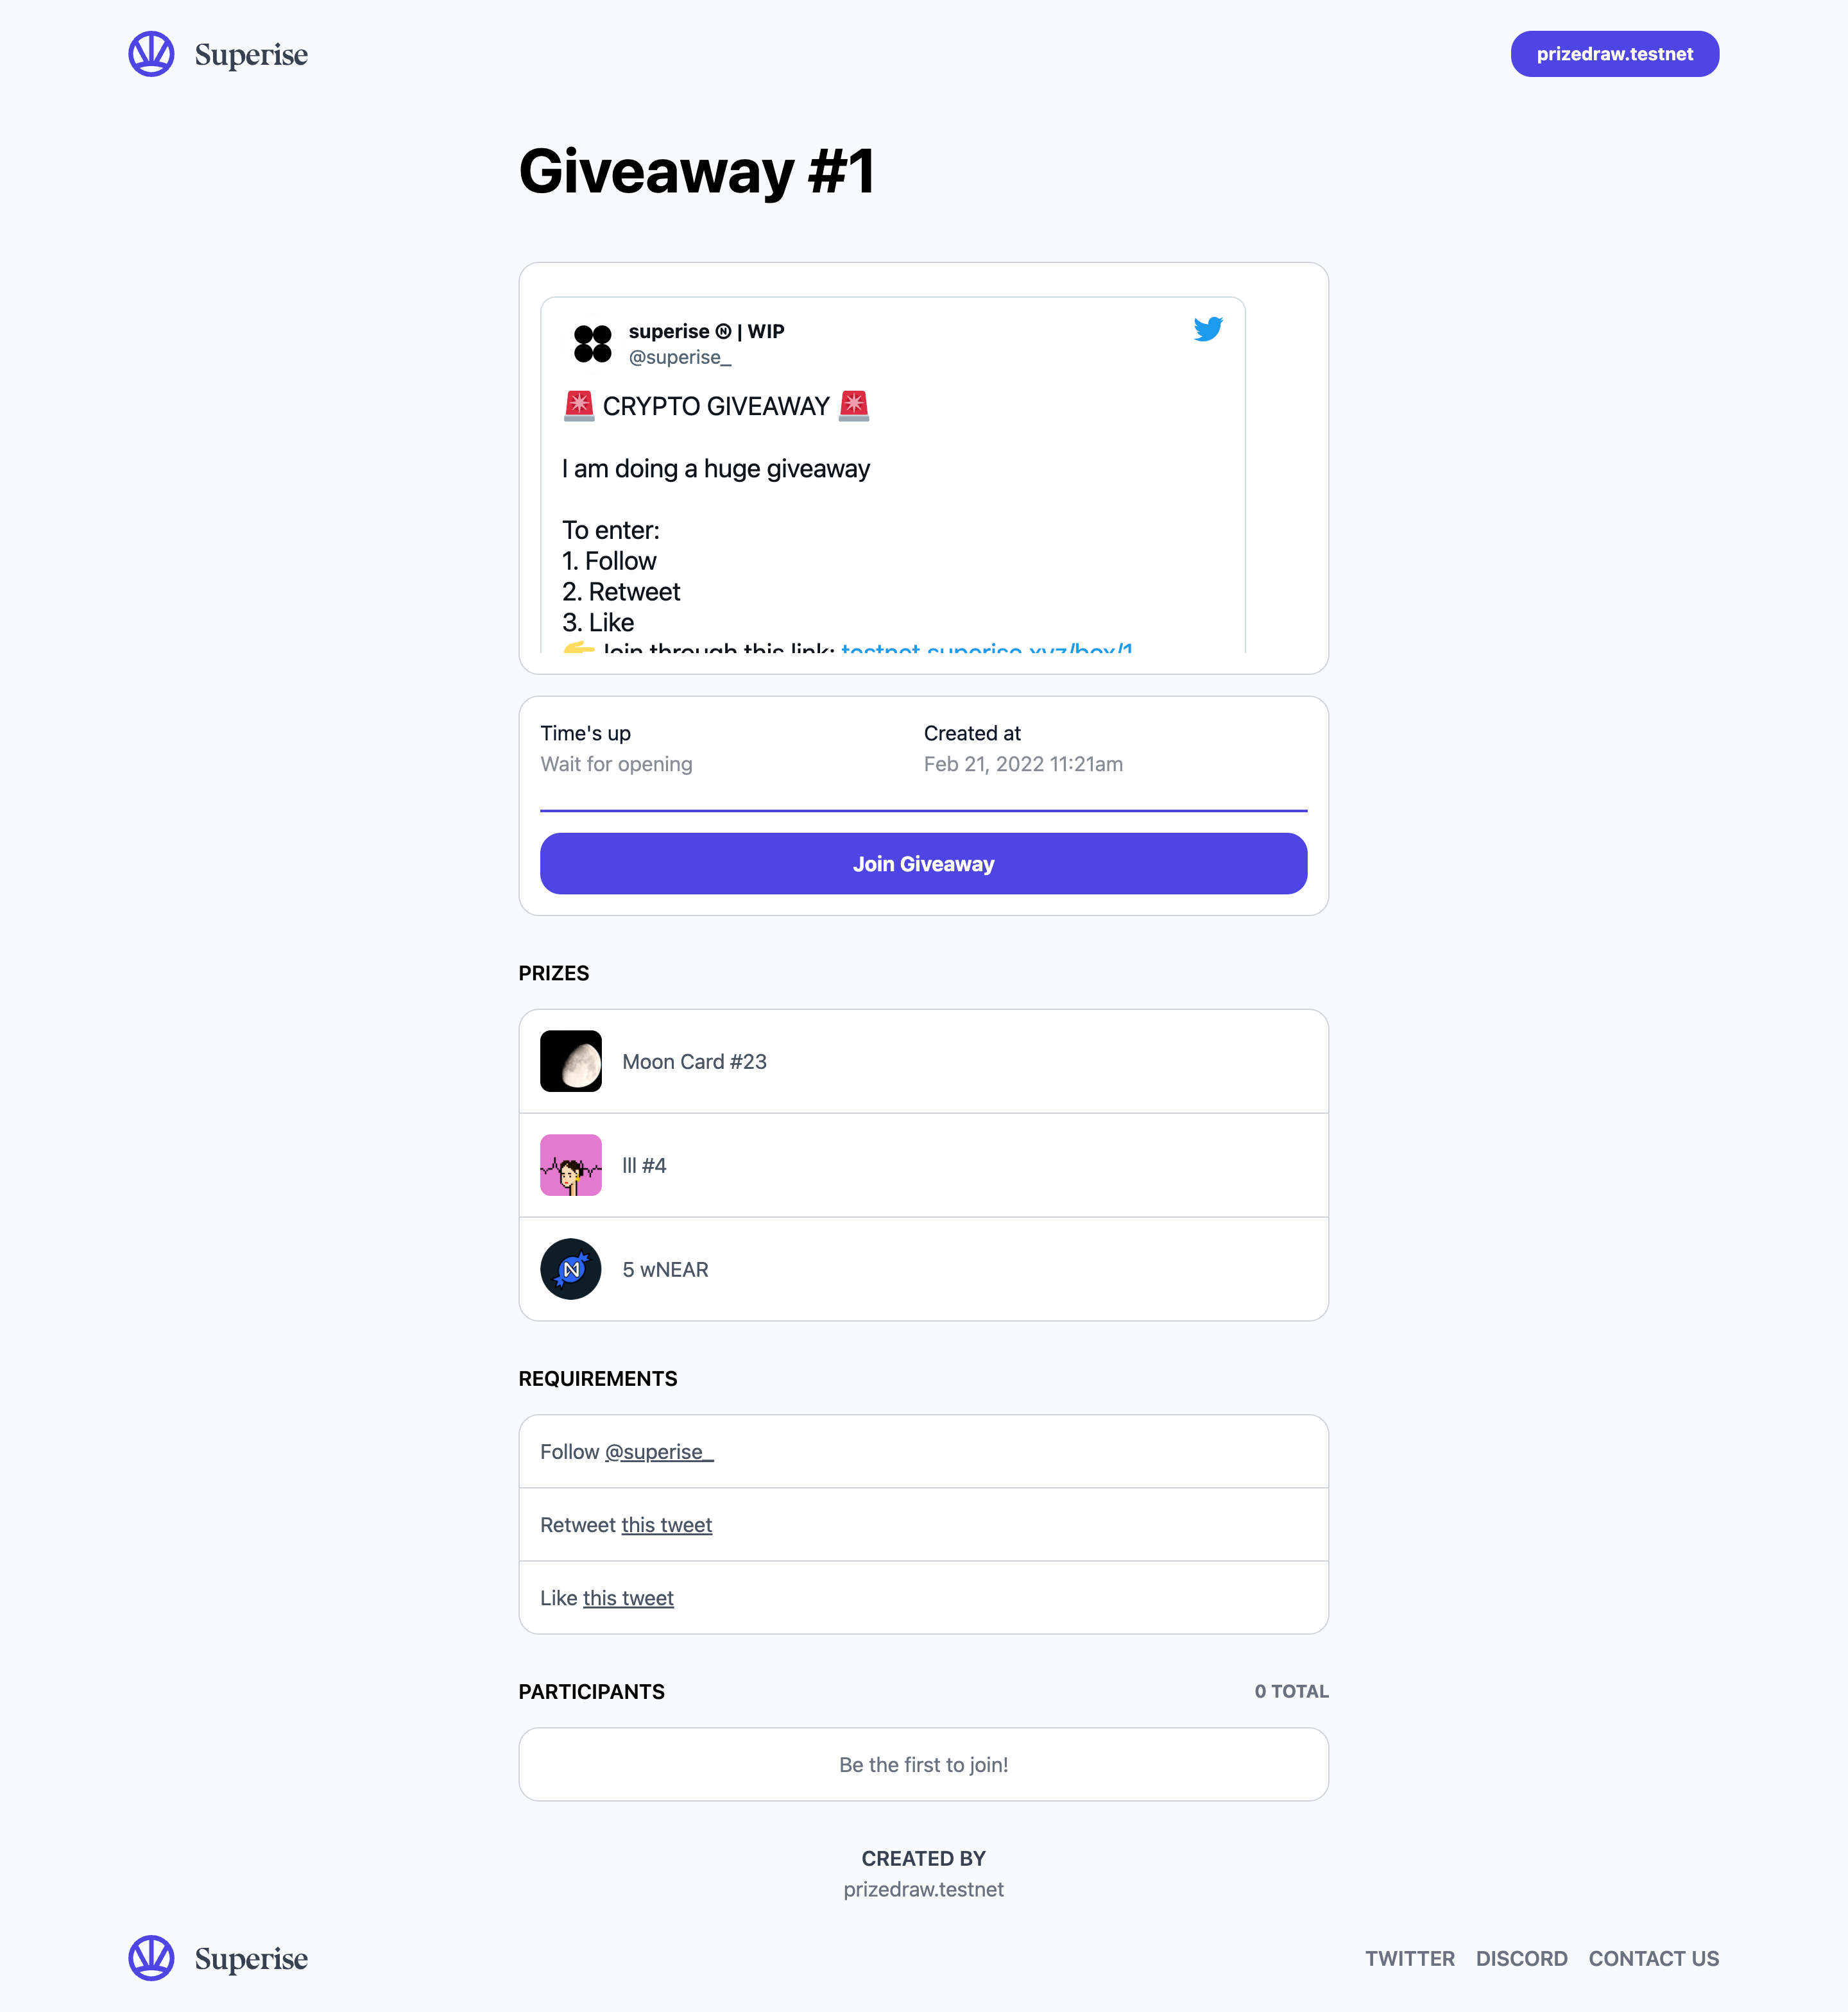Click the Join Giveaway button
The image size is (1848, 2012).
tap(924, 864)
